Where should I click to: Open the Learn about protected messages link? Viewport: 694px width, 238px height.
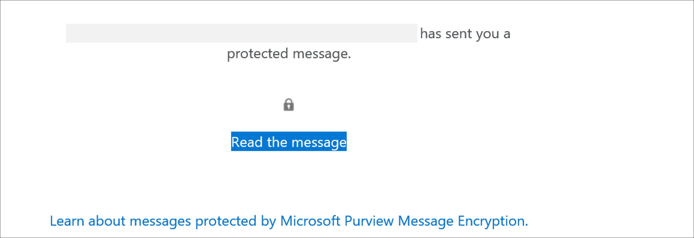289,221
